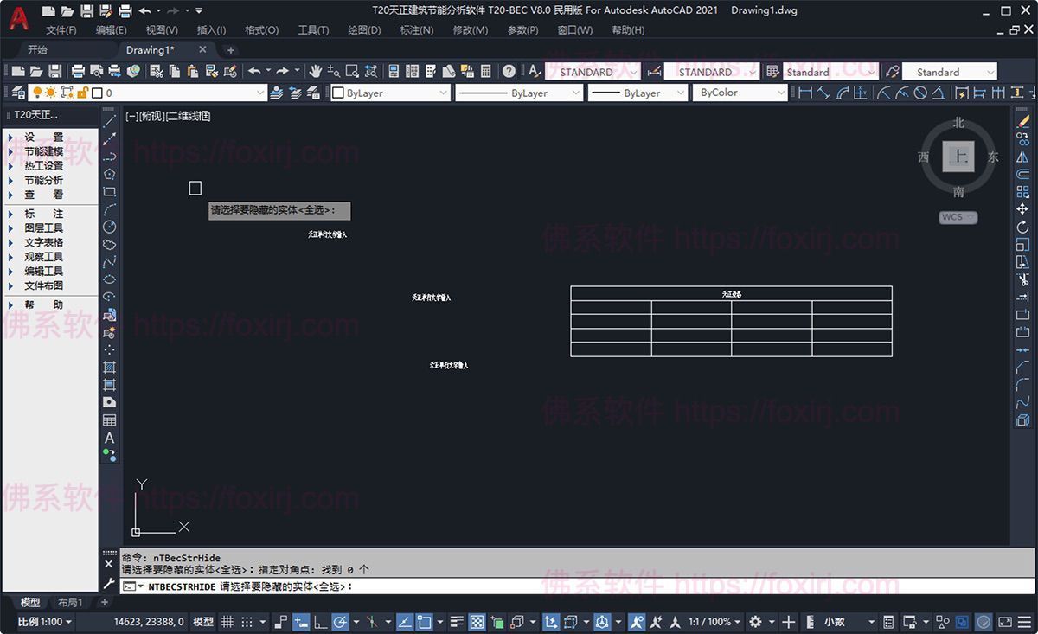Switch to the 开始 tab

point(37,49)
